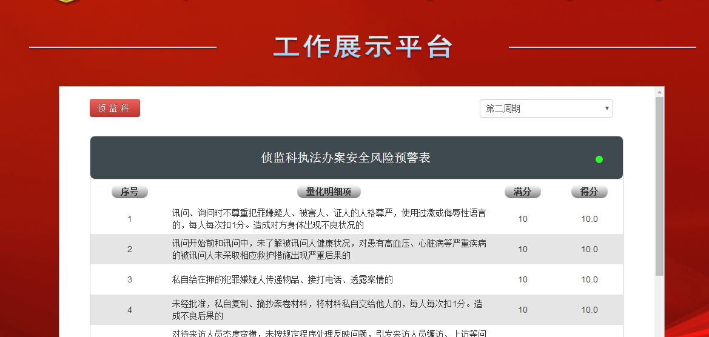
Task: Click serial number 2 cell
Action: click(x=130, y=249)
